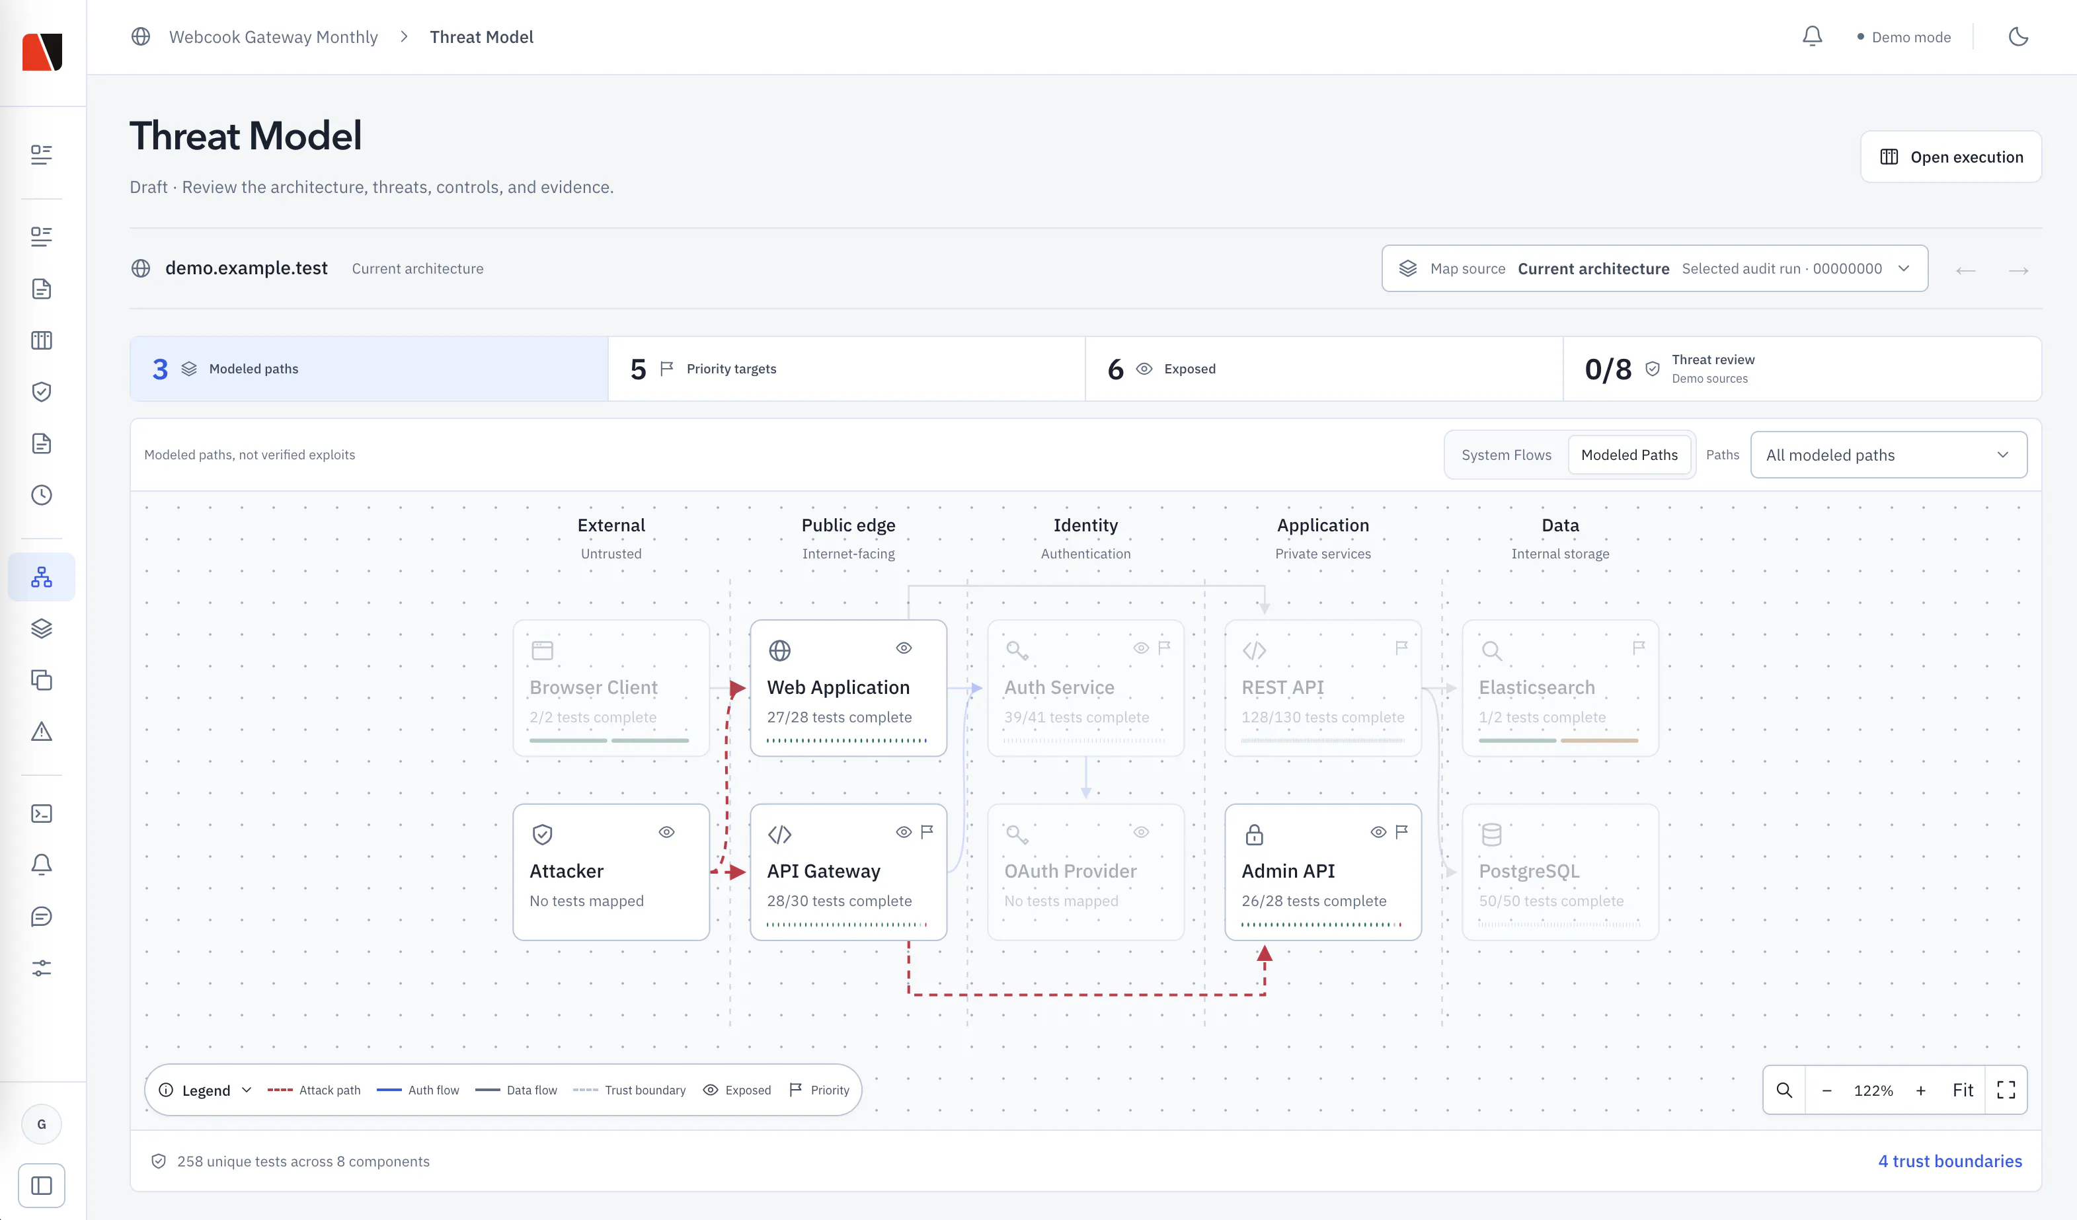Toggle priority flag on REST API node
The width and height of the screenshot is (2077, 1220).
click(1401, 648)
